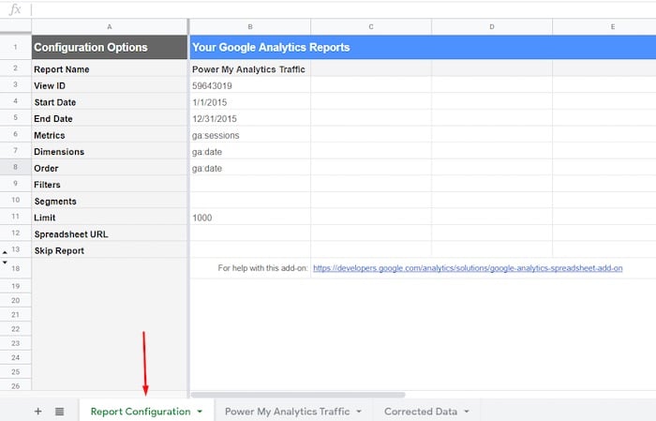Screen dimensions: 656x421
Task: Select the End Date label cell
Action: point(110,118)
